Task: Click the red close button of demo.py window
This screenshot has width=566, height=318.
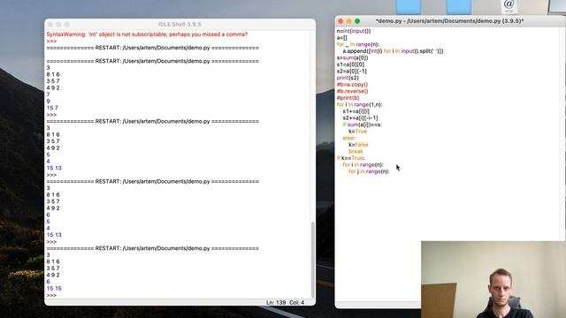Action: pyautogui.click(x=340, y=21)
